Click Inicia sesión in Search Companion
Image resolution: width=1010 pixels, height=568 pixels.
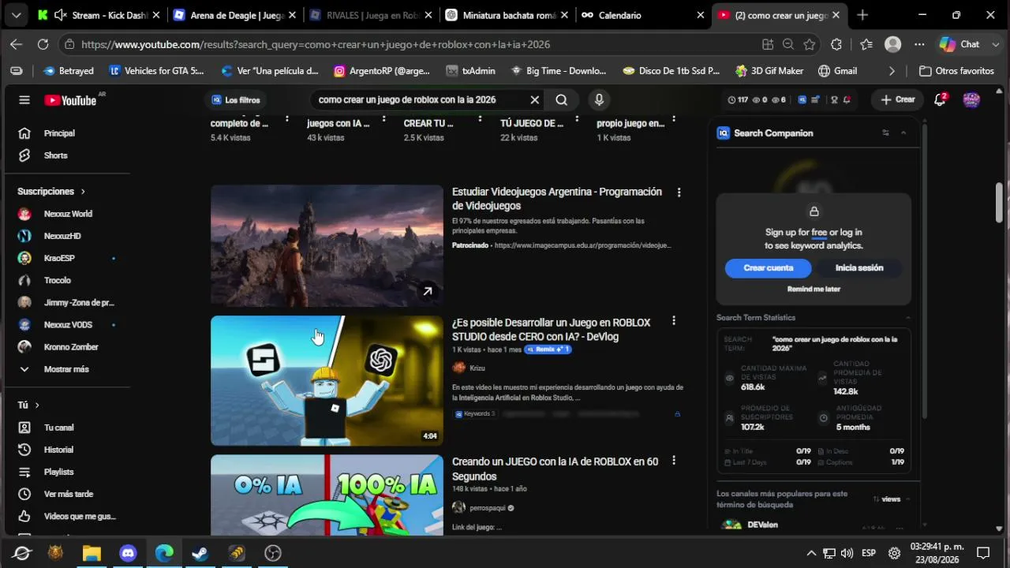[x=859, y=268]
